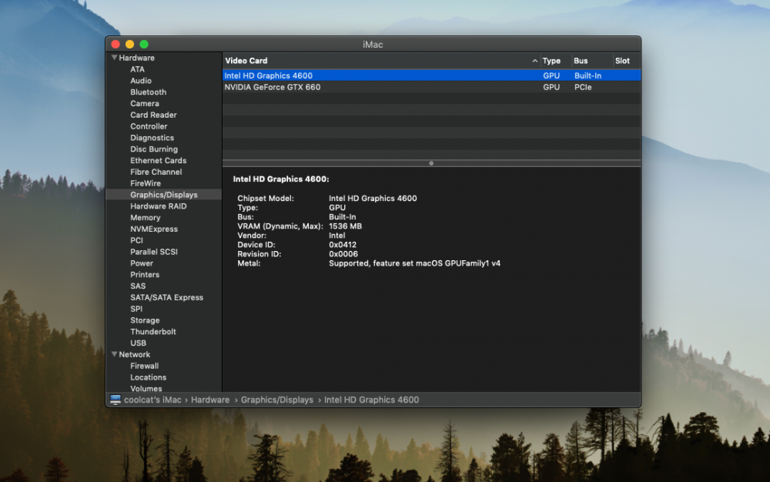
Task: Sort by Bus column header
Action: coord(581,60)
